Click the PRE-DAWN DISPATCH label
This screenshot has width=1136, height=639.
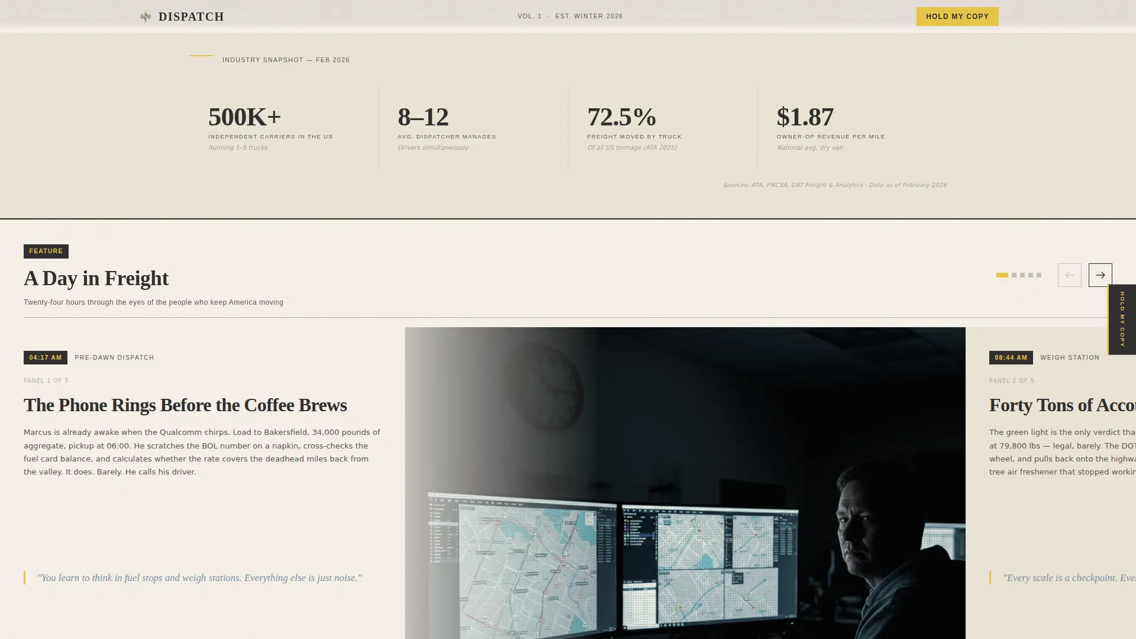tap(114, 357)
